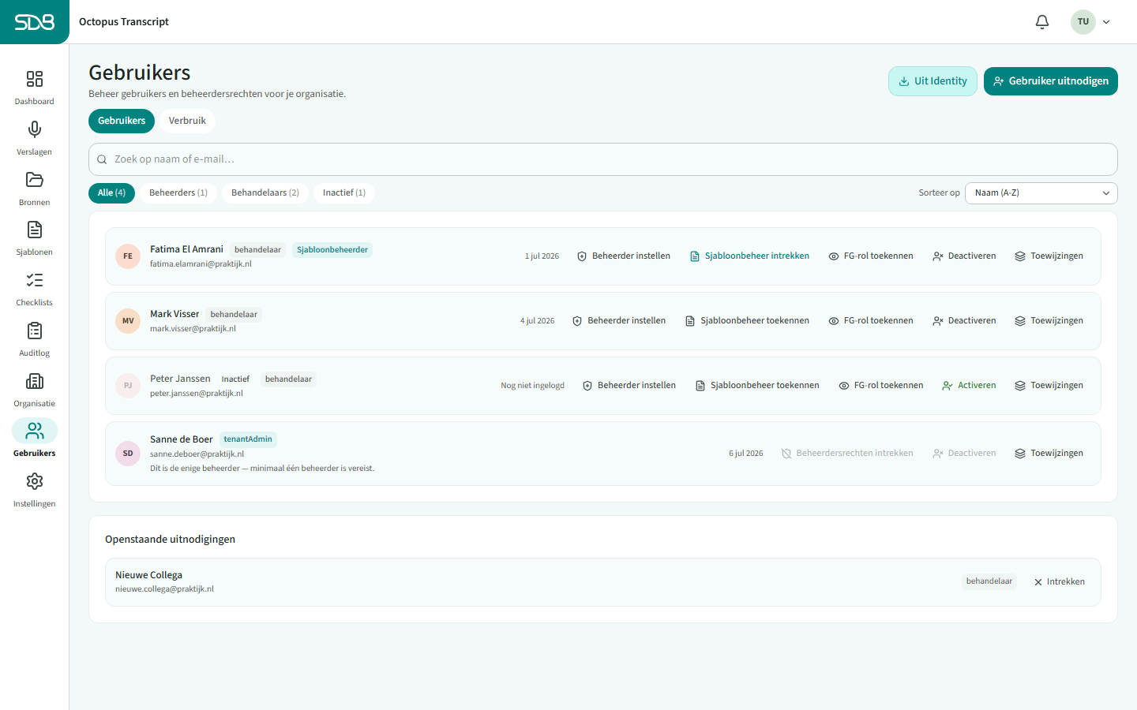Open Instellingen gear icon
Screen dimensions: 1137x710
34,481
